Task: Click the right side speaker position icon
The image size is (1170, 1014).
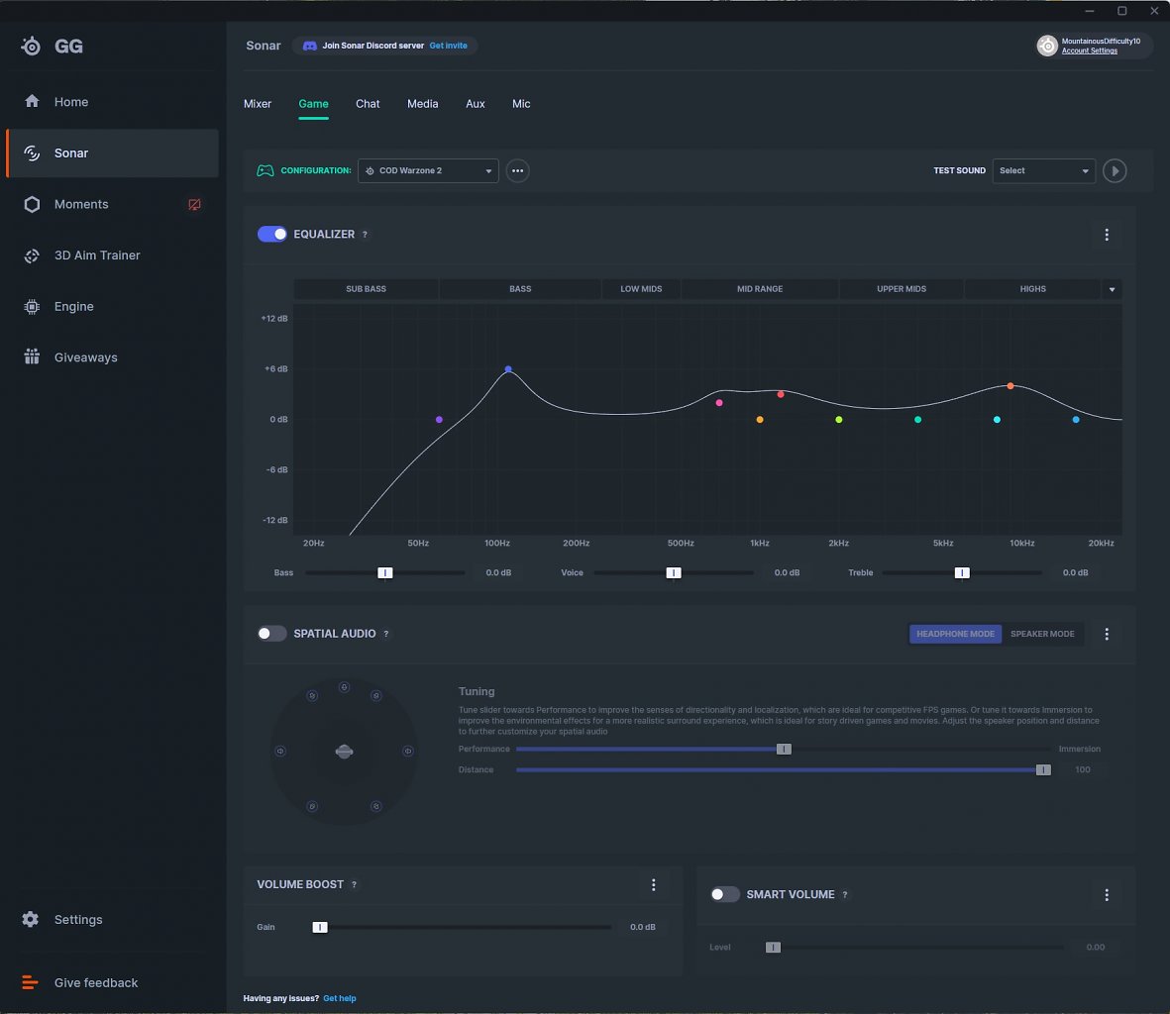Action: (x=408, y=751)
